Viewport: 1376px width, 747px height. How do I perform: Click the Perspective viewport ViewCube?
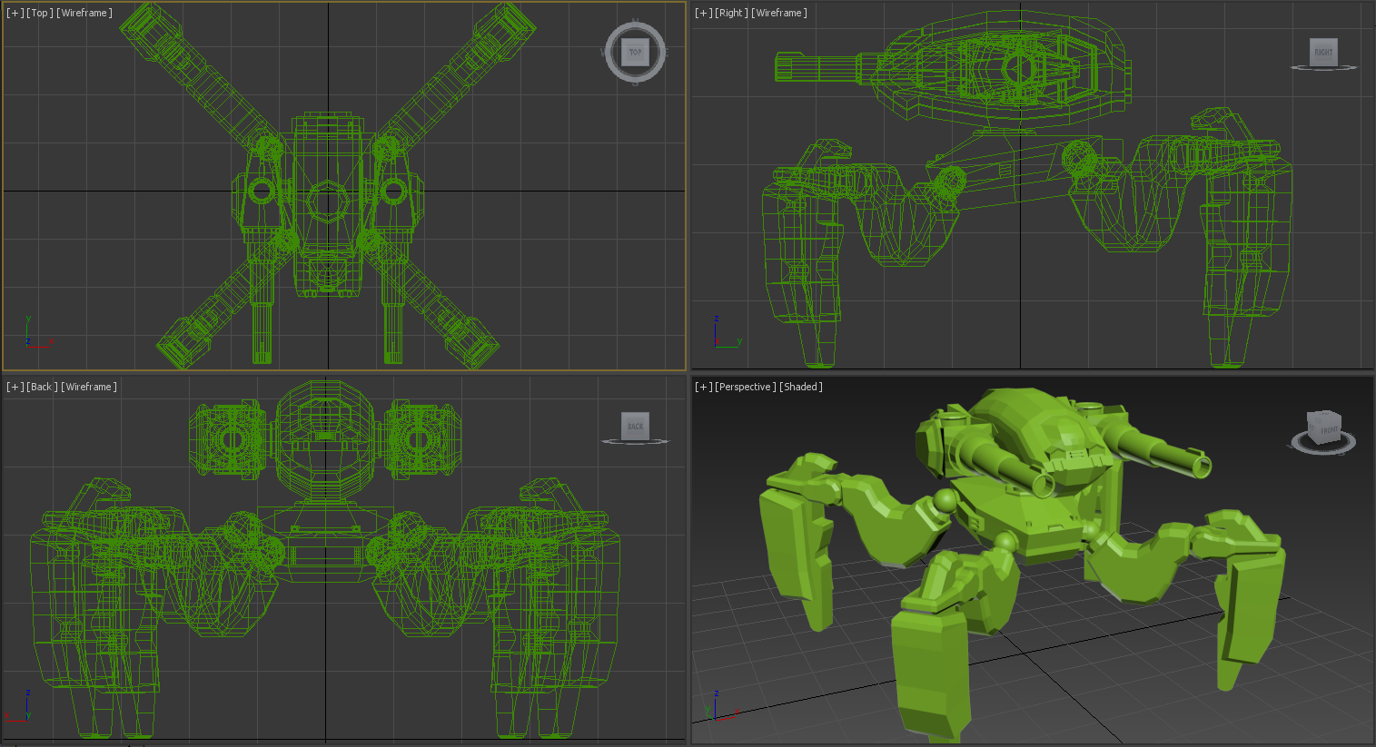1322,427
